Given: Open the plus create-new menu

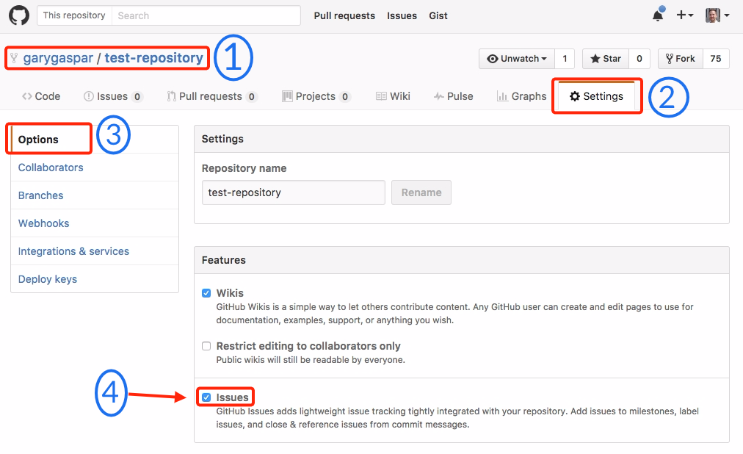Looking at the screenshot, I should (685, 15).
